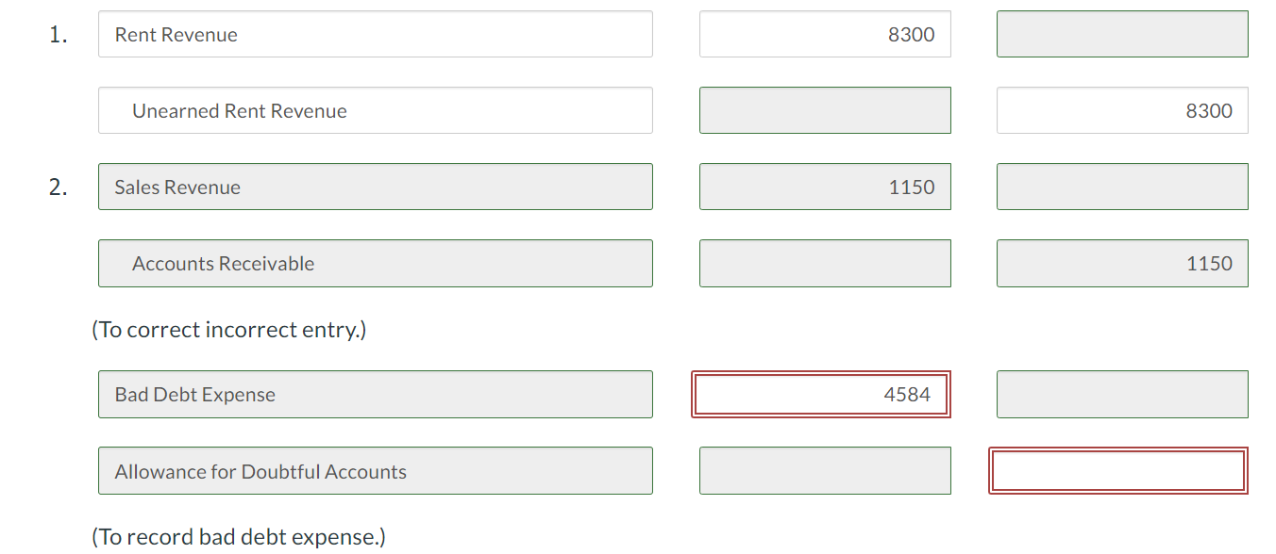
Task: Focus the Accounts Receivable account field
Action: click(376, 263)
